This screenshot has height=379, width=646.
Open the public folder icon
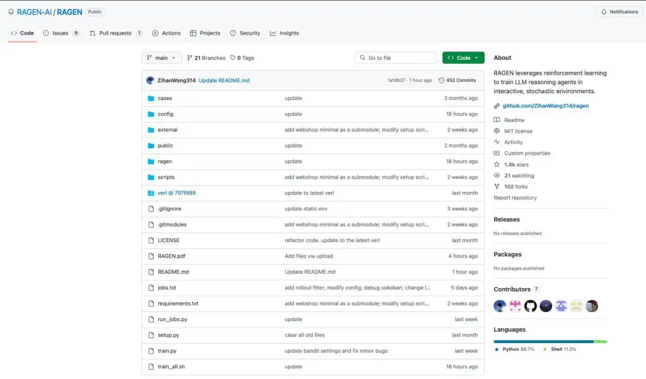click(x=151, y=145)
